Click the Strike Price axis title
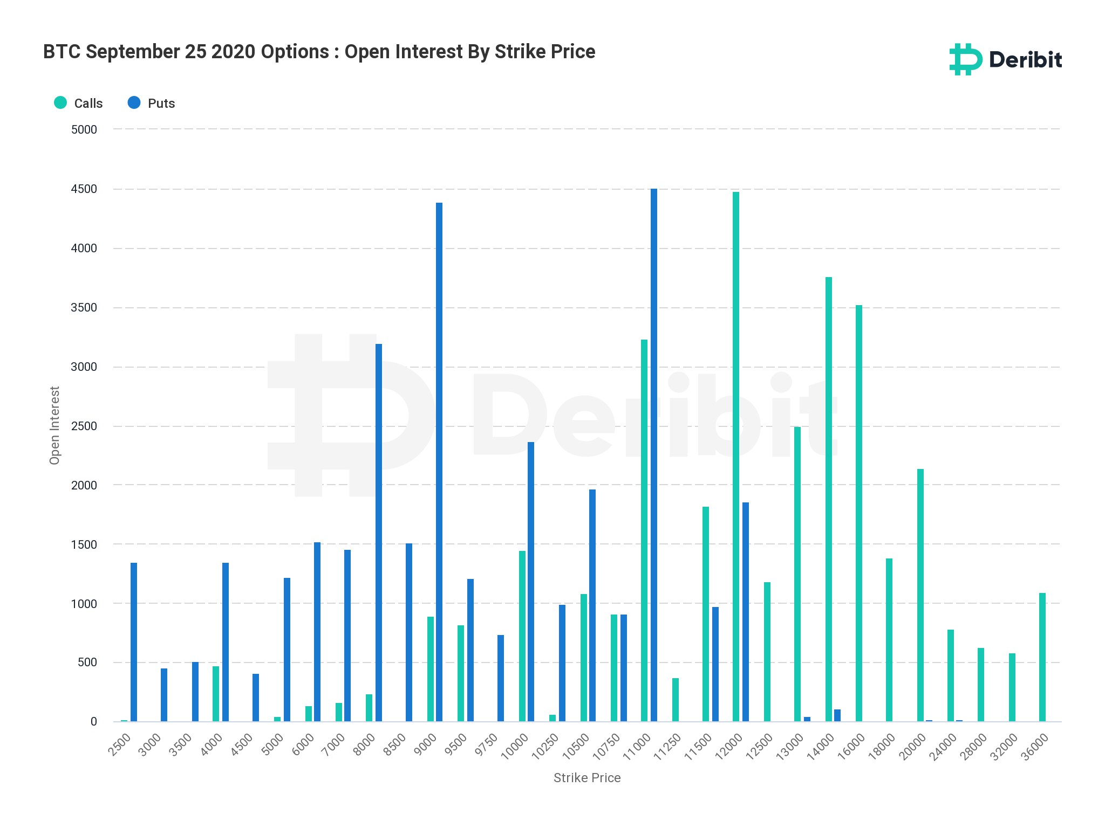Viewport: 1105px width, 828px height. pyautogui.click(x=587, y=778)
